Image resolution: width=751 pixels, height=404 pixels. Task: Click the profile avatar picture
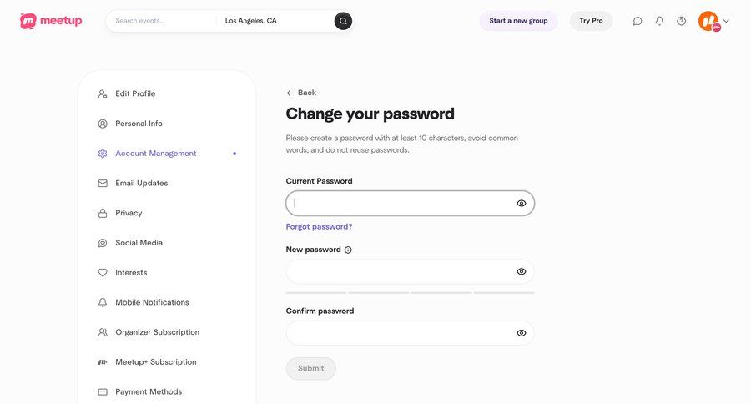coord(708,21)
